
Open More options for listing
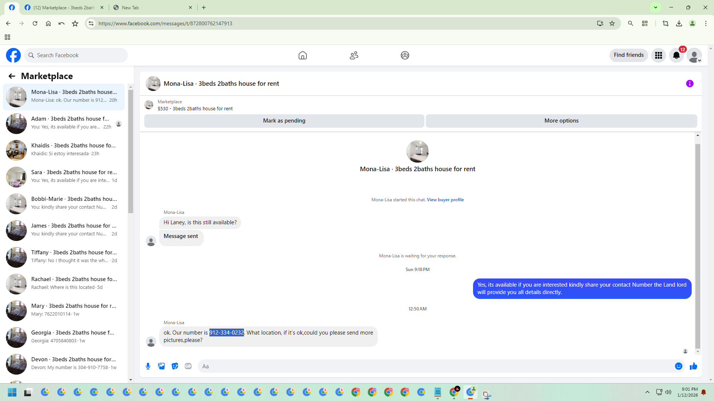pyautogui.click(x=561, y=121)
